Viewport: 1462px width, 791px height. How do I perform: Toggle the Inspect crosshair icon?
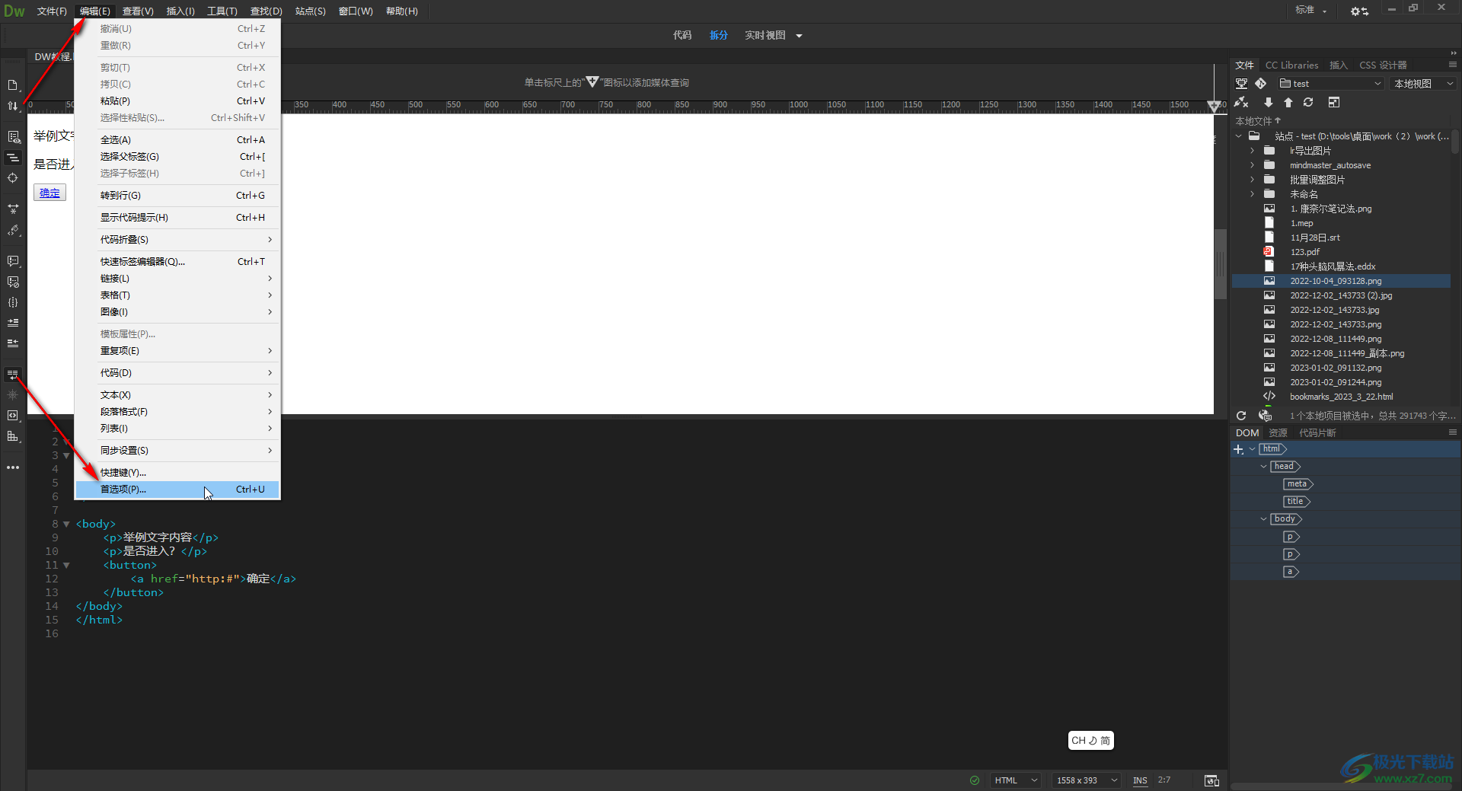[13, 178]
